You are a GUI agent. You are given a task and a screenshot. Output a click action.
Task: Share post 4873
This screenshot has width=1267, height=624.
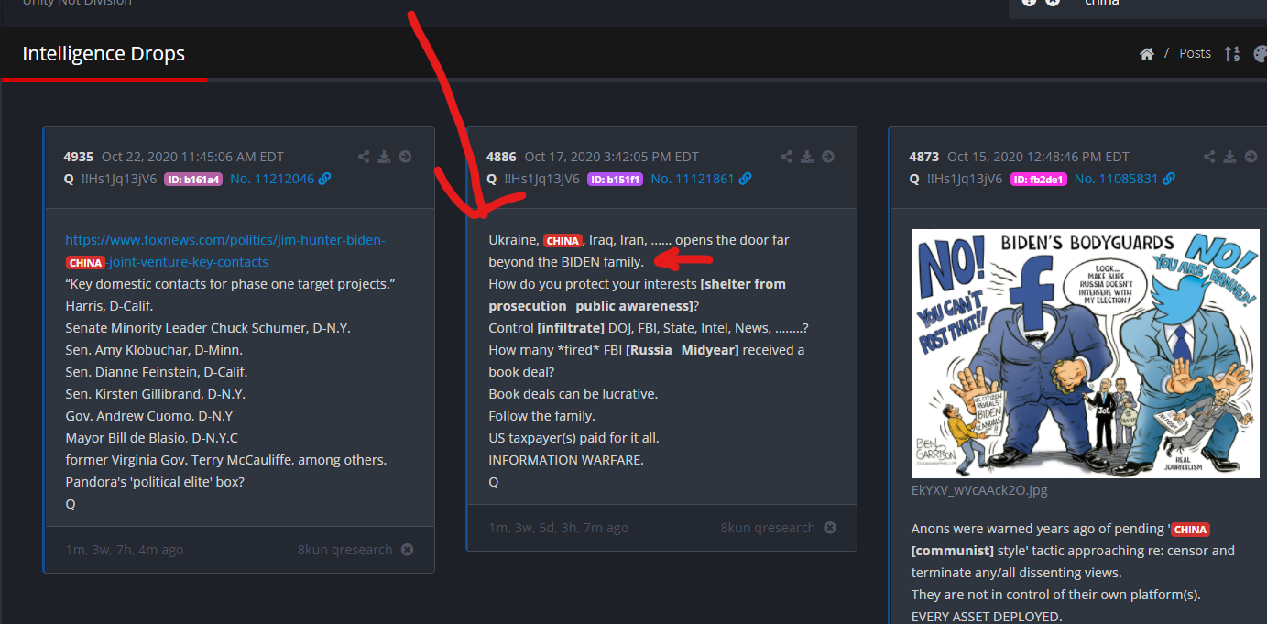(1209, 157)
